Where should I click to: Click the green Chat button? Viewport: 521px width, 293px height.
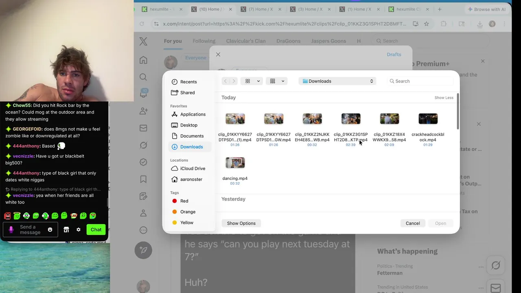coord(96,230)
